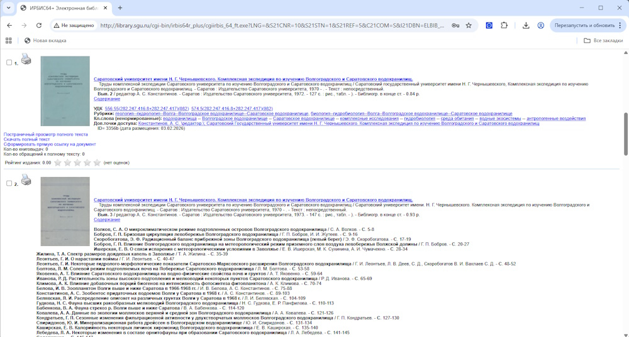Tick the checkbox for record 1
Image resolution: width=629 pixels, height=337 pixels.
click(x=9, y=63)
